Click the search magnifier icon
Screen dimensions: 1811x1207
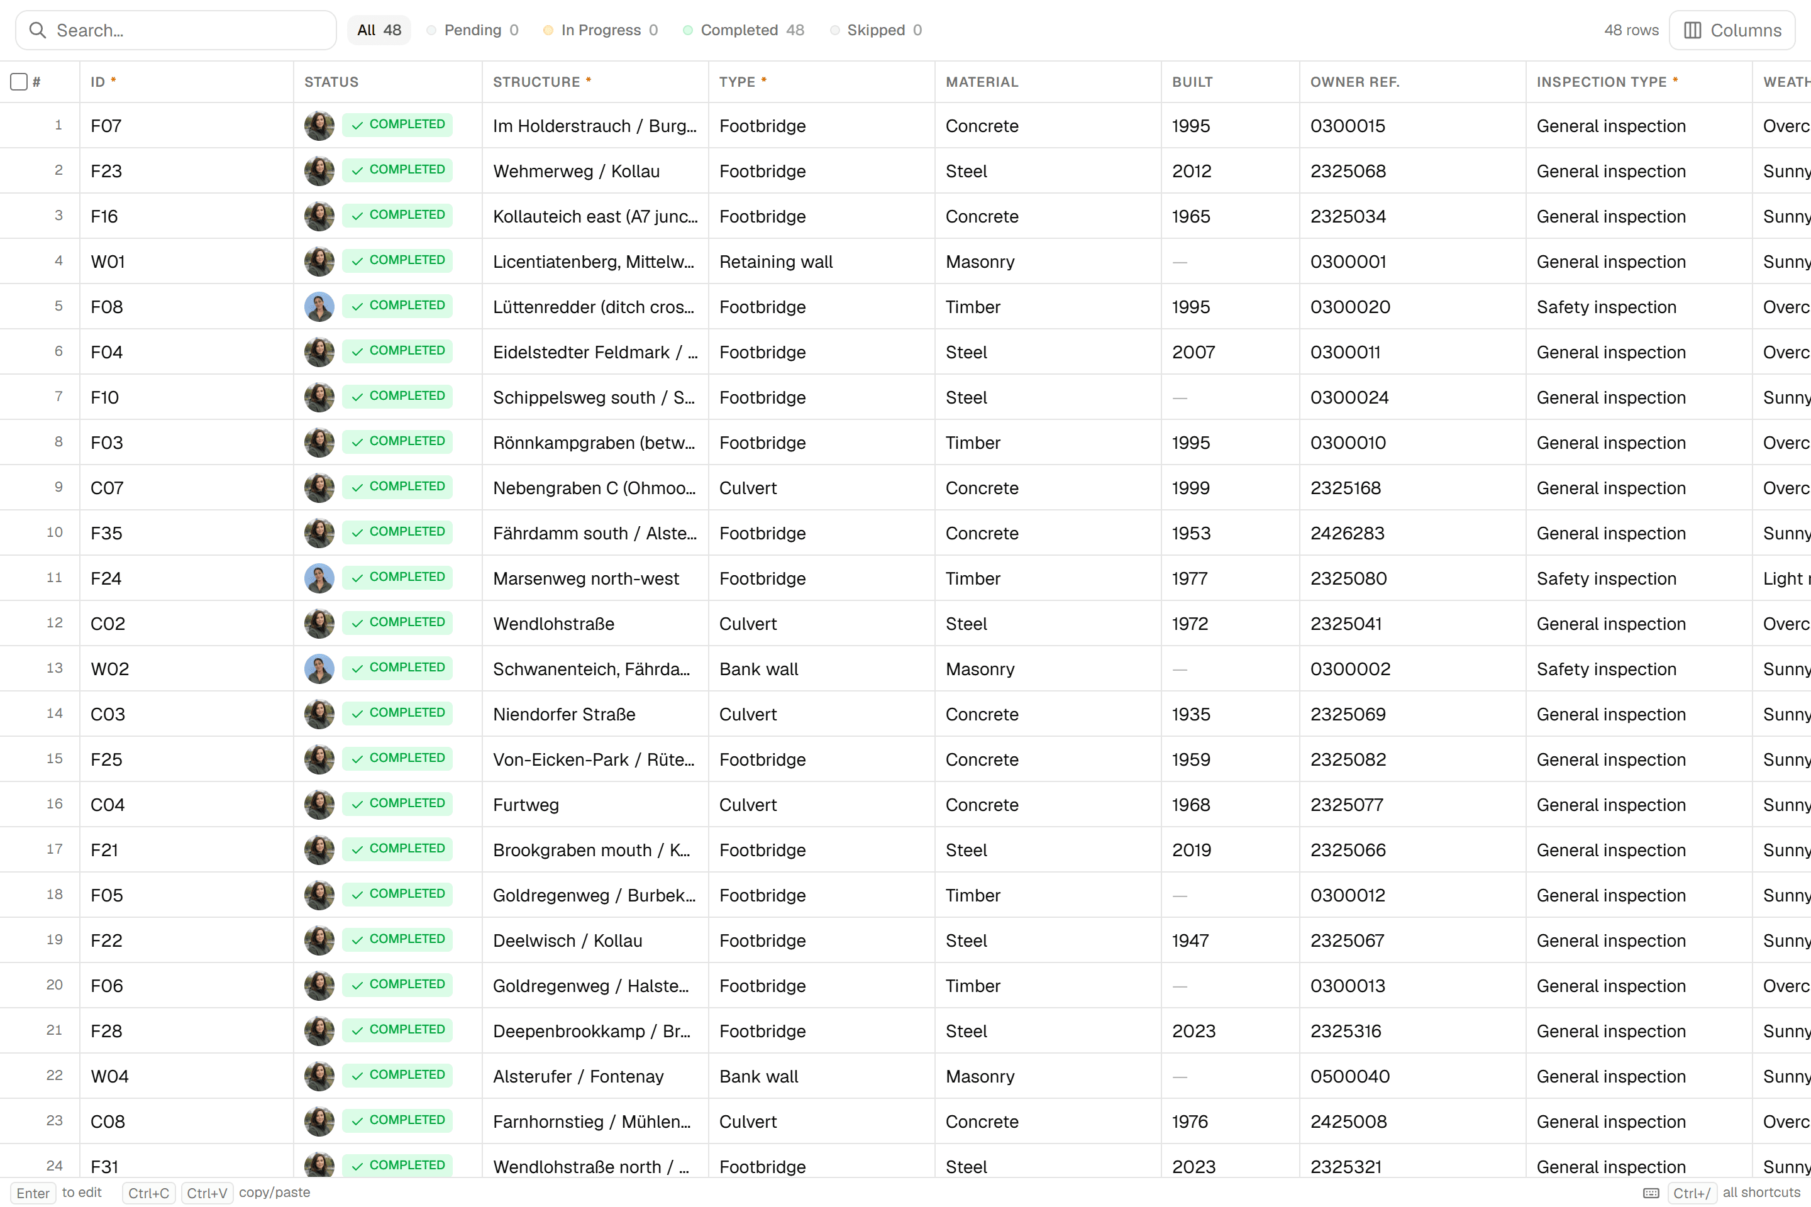click(37, 30)
